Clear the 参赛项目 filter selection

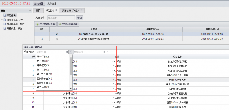pos(104,52)
